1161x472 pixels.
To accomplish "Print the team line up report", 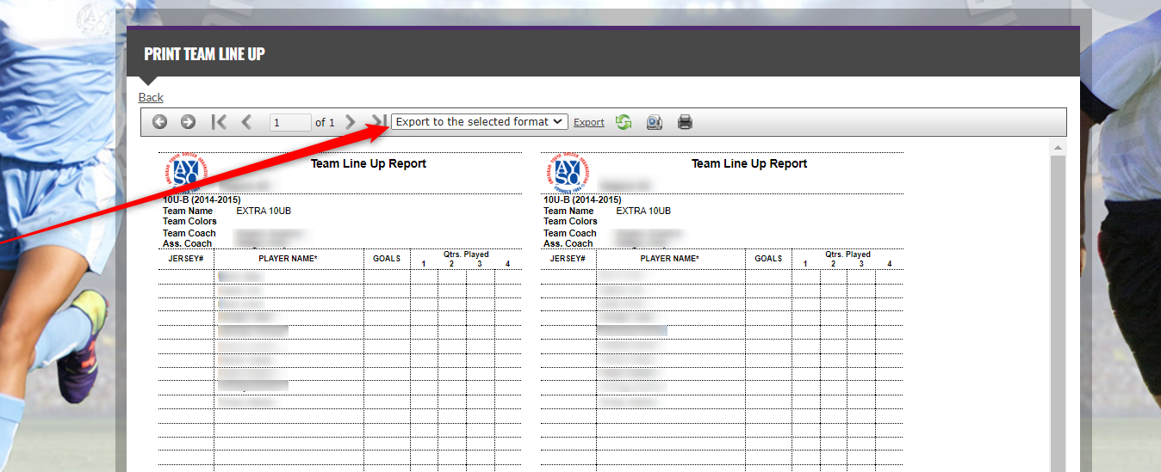I will (685, 122).
